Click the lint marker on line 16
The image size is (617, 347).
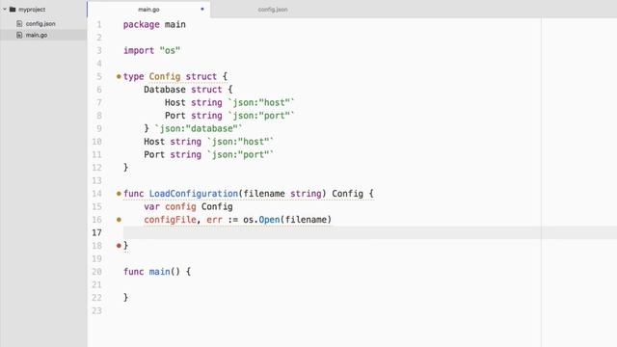[119, 220]
